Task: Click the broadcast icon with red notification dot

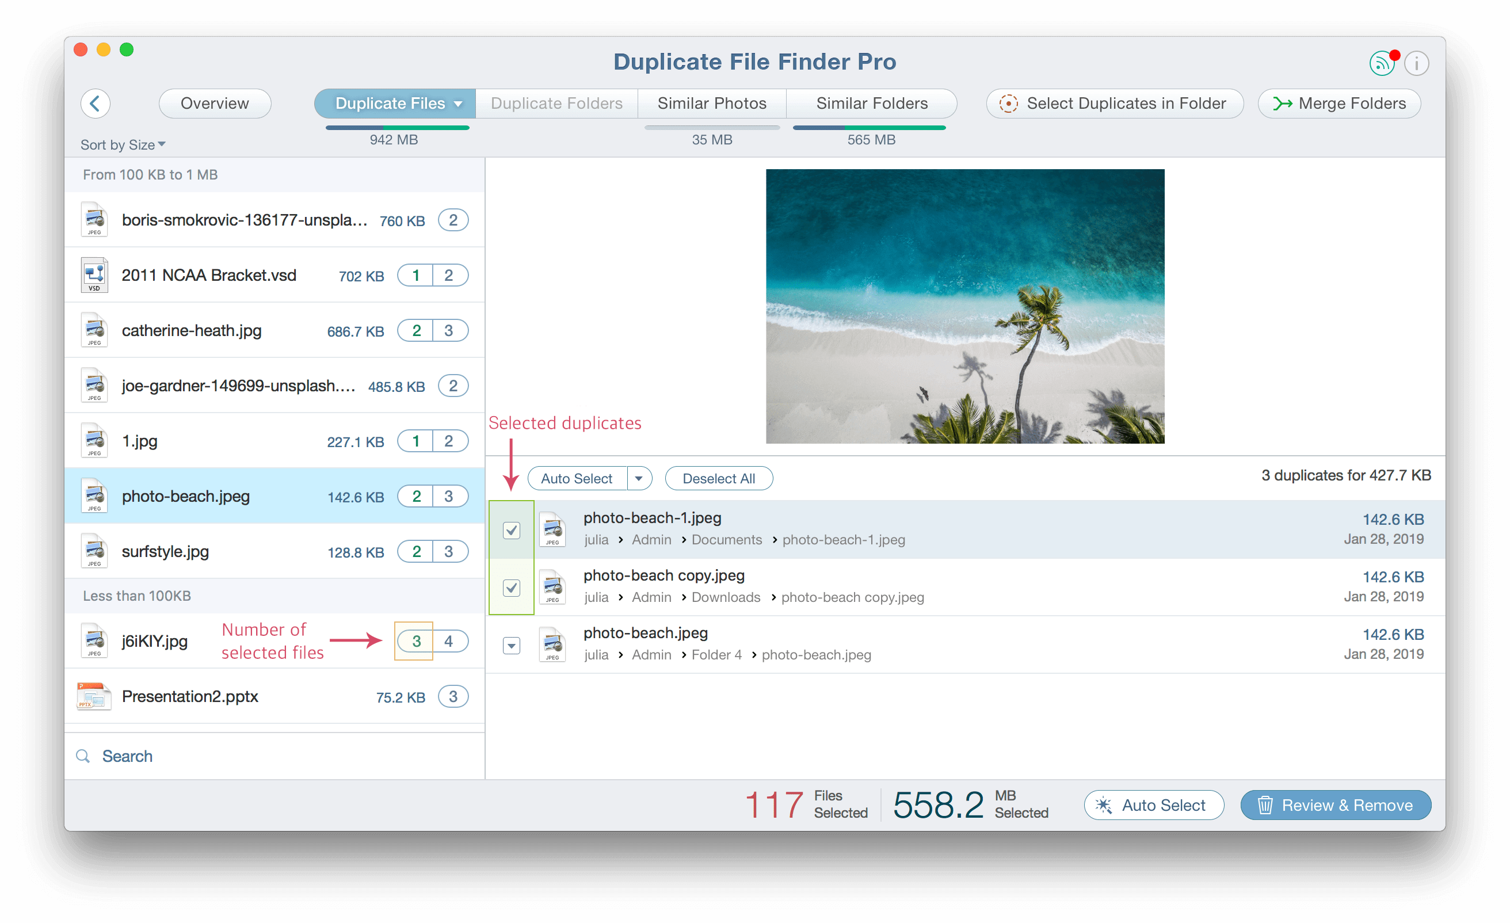Action: pyautogui.click(x=1381, y=63)
